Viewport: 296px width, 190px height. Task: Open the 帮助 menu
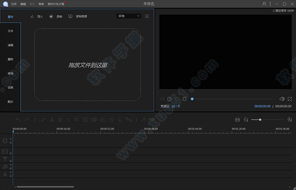click(x=41, y=4)
